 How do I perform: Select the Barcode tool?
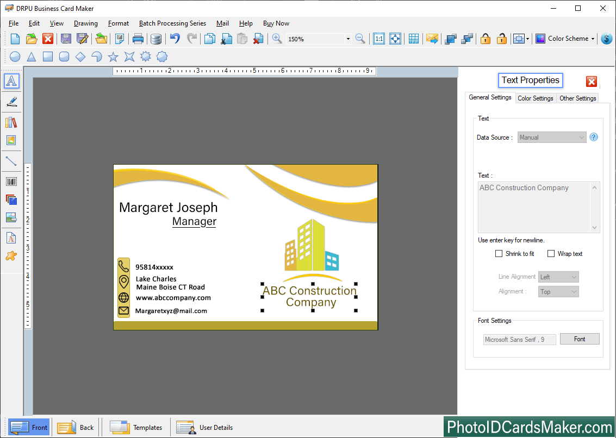click(x=12, y=181)
